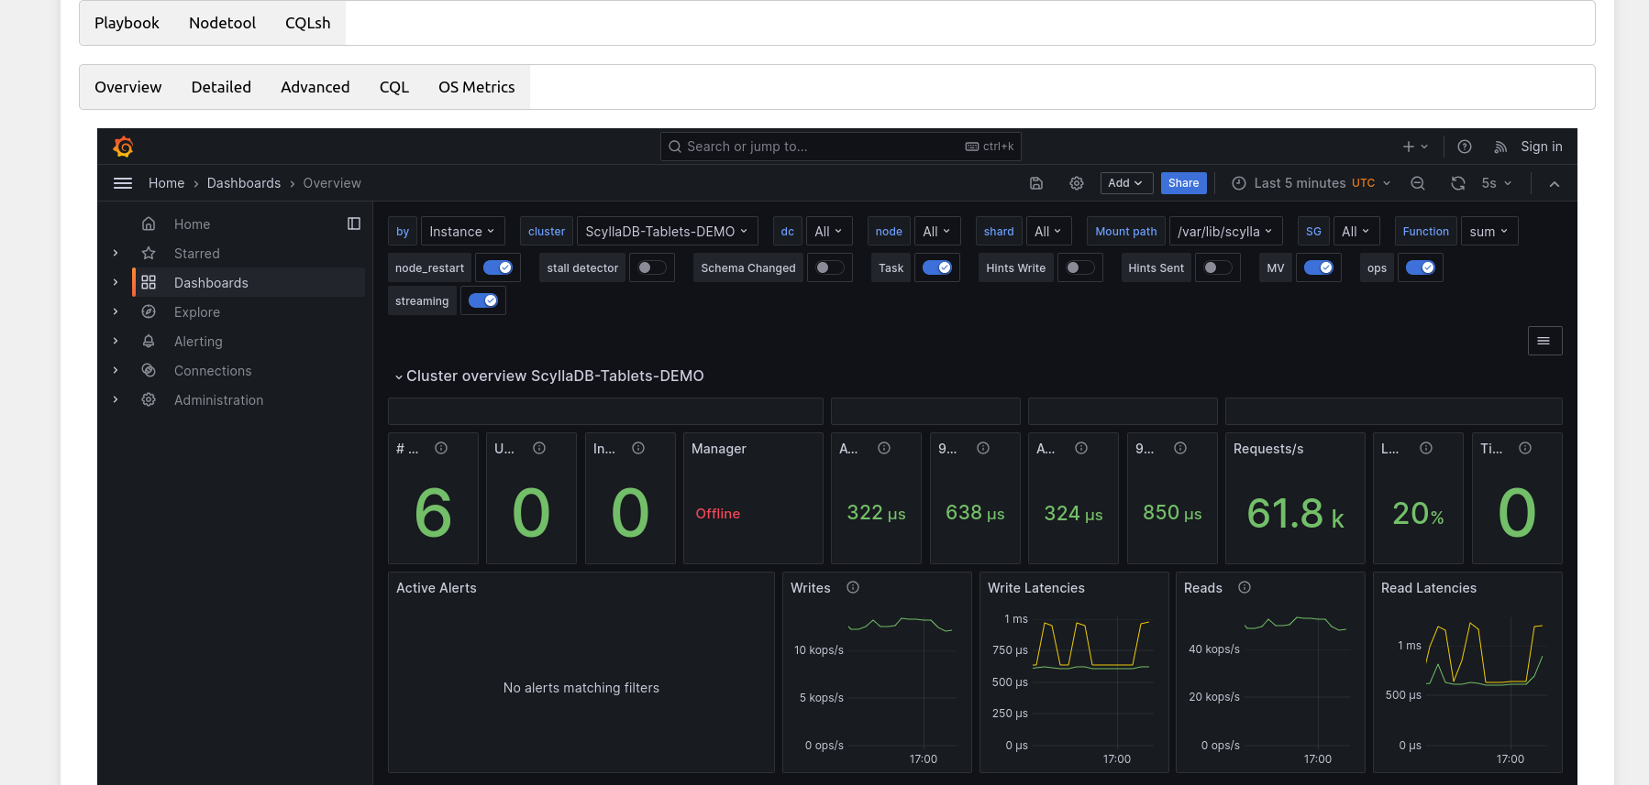Viewport: 1649px width, 785px height.
Task: Click info icon on 638 µs panel
Action: point(983,448)
